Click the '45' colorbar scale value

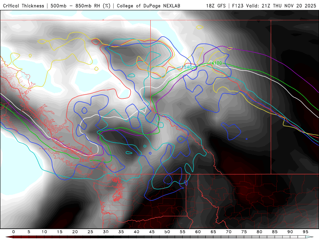152,232
